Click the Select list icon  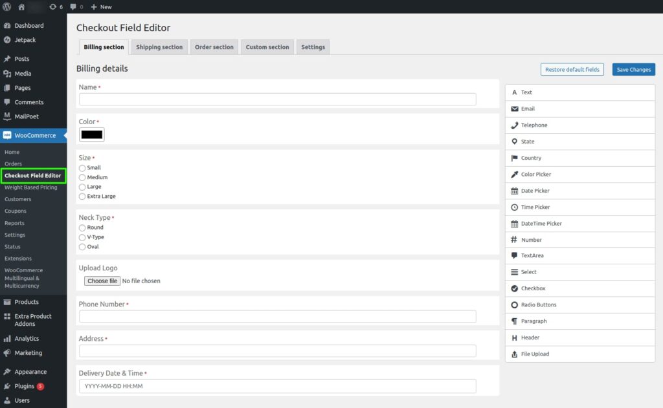[x=514, y=272]
